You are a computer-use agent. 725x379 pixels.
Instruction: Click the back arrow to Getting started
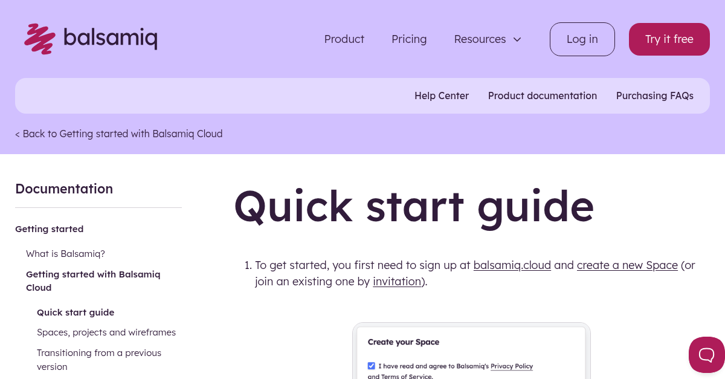coord(18,134)
